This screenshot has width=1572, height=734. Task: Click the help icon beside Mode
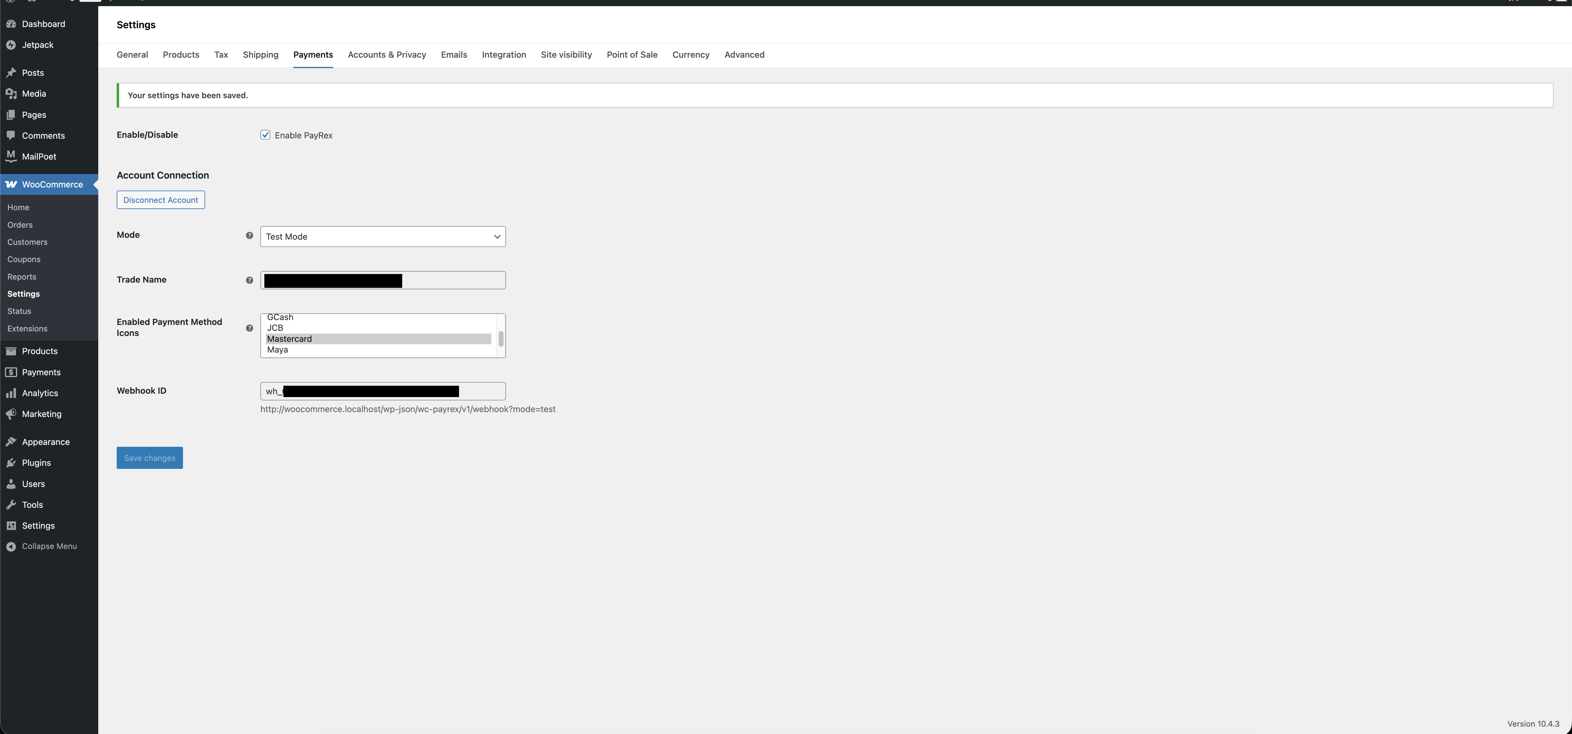point(250,236)
